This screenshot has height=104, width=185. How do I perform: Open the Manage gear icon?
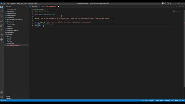1,97
